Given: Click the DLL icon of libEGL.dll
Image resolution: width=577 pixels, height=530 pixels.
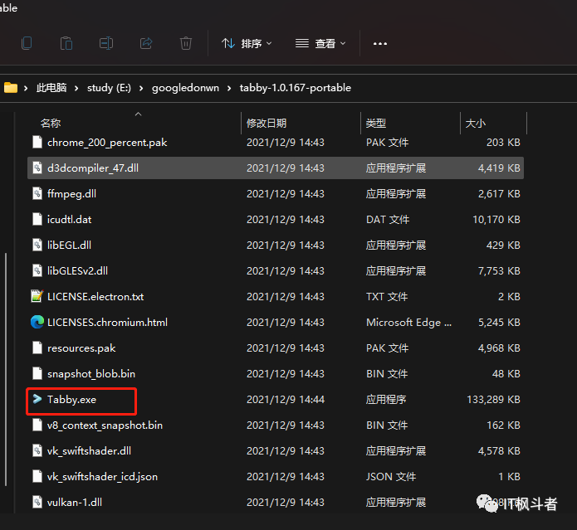Looking at the screenshot, I should [37, 245].
